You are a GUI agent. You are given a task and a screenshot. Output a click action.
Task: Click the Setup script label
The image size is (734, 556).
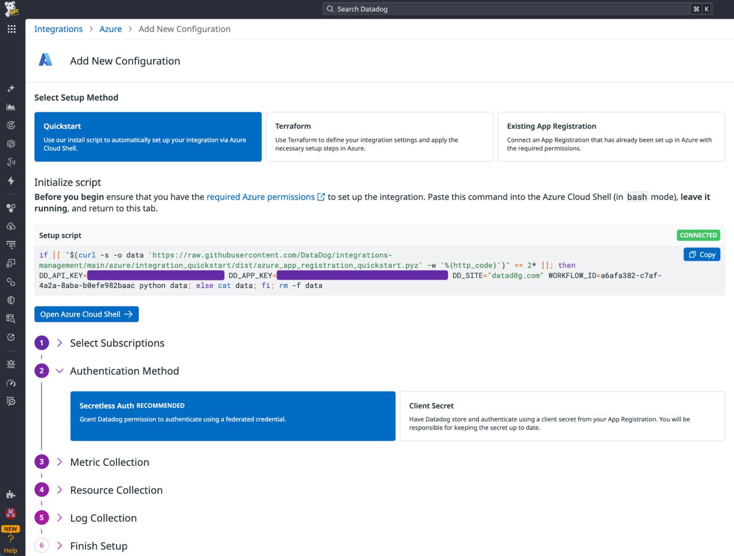tap(60, 235)
